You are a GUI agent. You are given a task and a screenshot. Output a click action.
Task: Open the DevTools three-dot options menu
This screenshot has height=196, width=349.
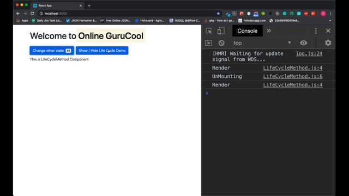coord(316,30)
